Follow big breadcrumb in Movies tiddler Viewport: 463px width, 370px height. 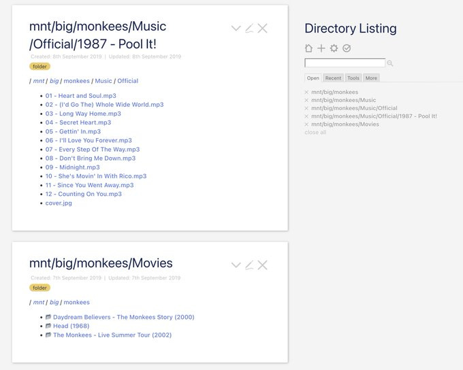54,302
